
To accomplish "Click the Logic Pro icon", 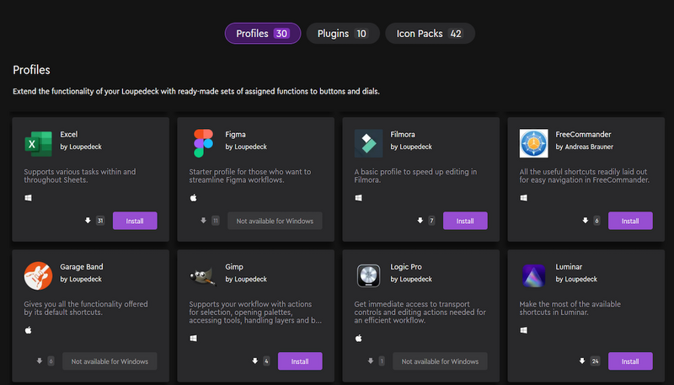I will pyautogui.click(x=368, y=275).
